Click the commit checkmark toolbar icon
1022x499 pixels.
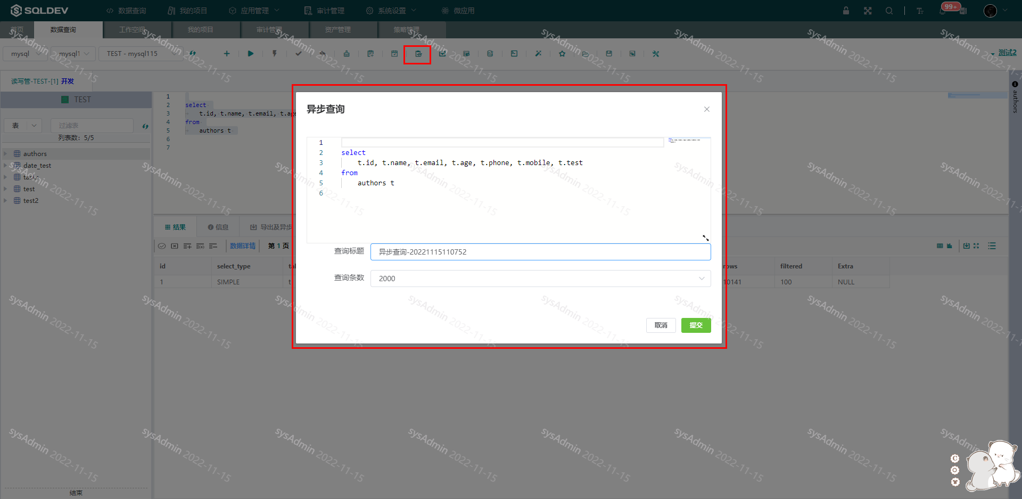[299, 54]
